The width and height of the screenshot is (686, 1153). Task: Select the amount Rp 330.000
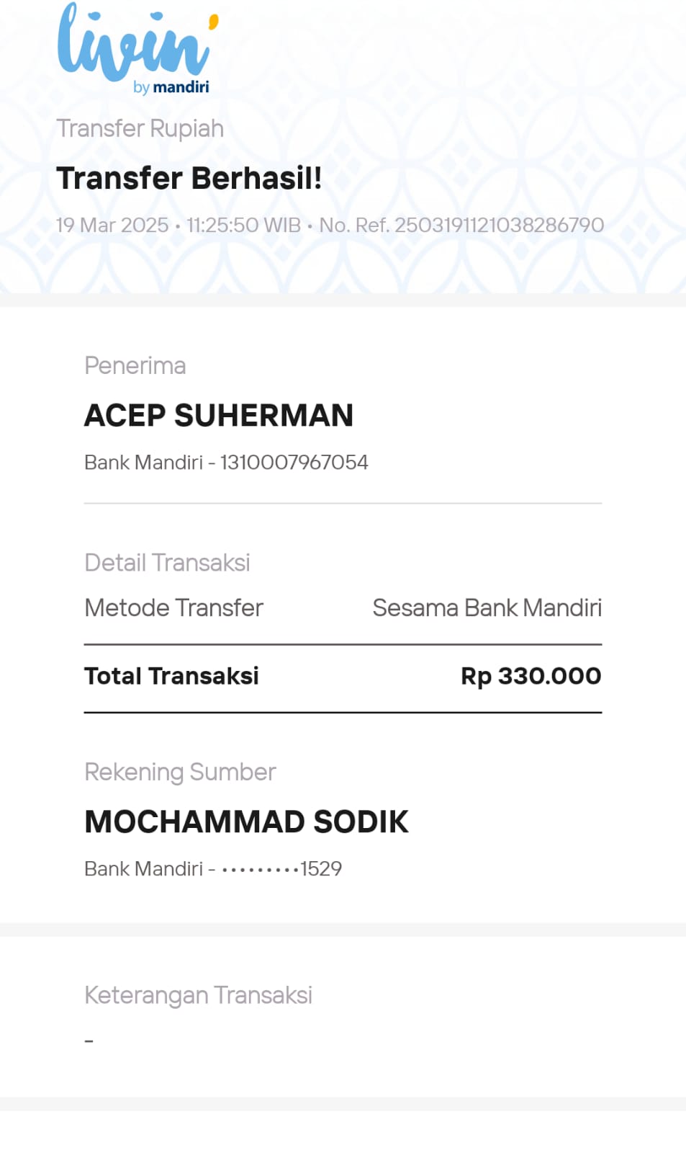(531, 676)
